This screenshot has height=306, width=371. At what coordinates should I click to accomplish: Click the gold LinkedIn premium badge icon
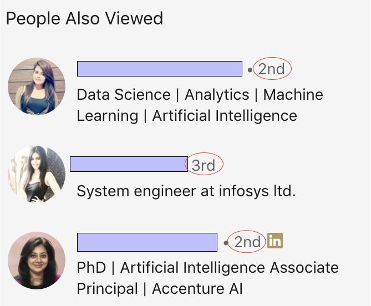coord(275,241)
